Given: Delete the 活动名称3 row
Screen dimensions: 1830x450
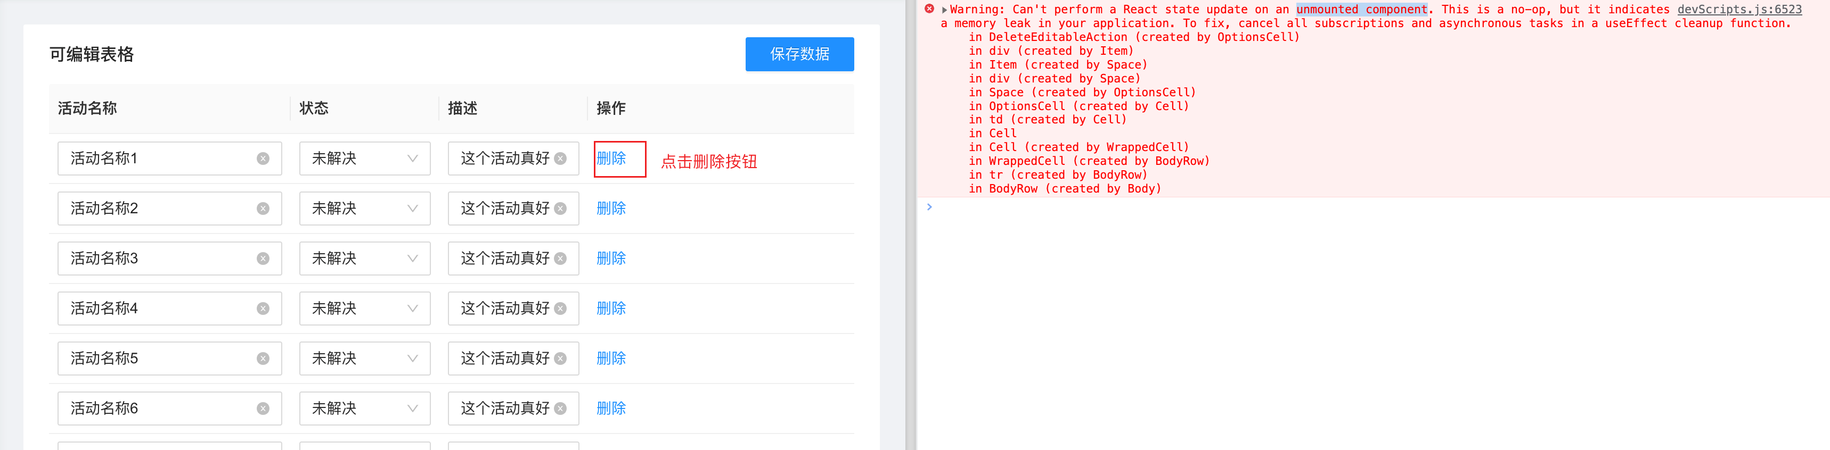Looking at the screenshot, I should pos(611,259).
